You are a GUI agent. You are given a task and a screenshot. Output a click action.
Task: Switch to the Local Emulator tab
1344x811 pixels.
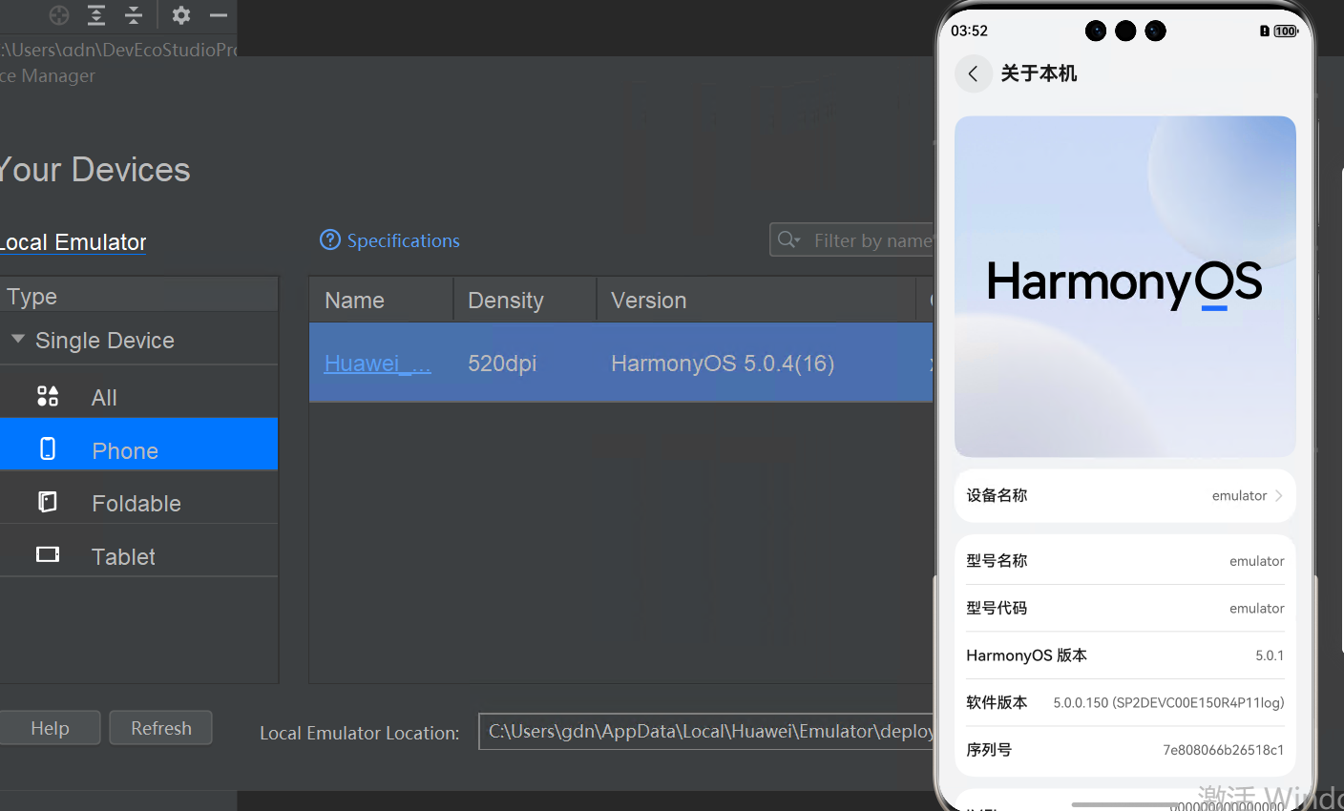[73, 242]
